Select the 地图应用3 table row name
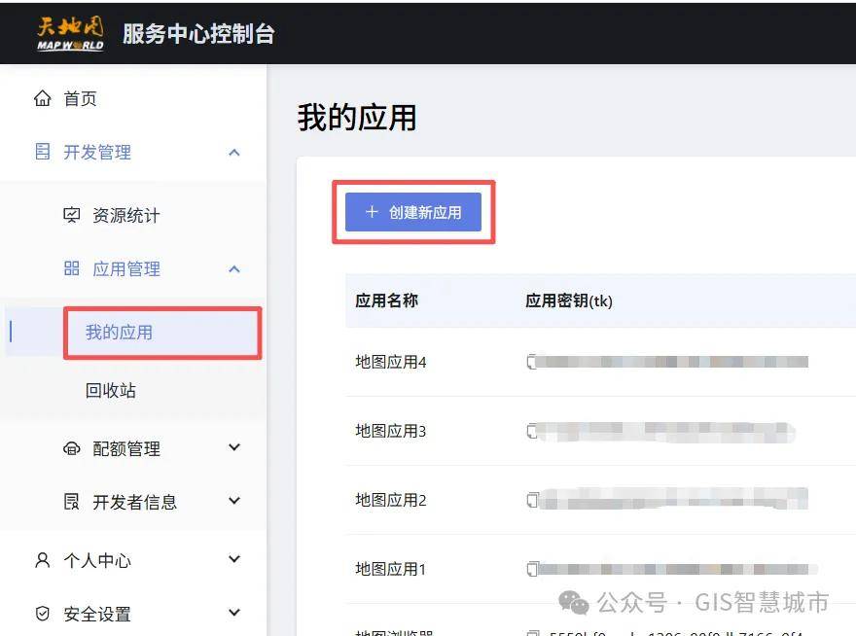The image size is (856, 636). (391, 432)
